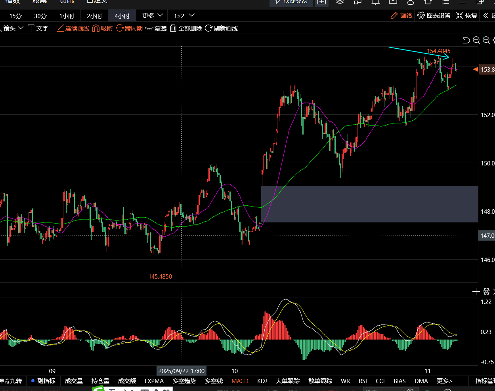
Task: Click the 恢复 restore button
Action: [x=466, y=16]
